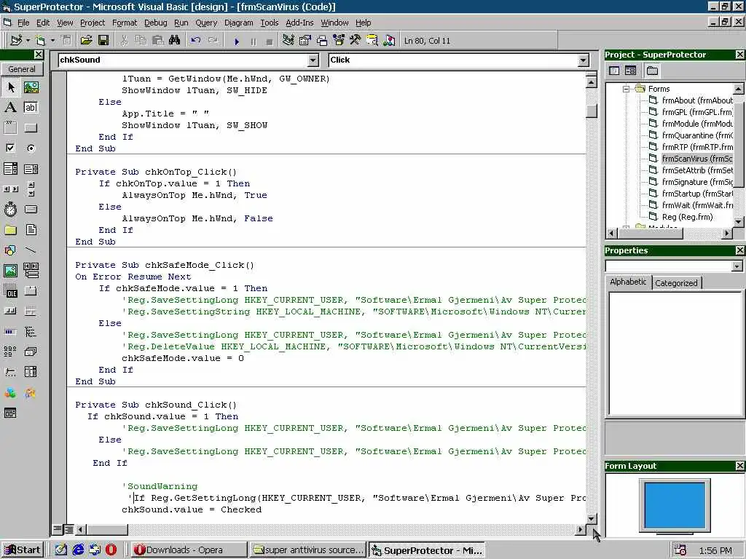Select the DirListBox folder control in toolbox
The height and width of the screenshot is (559, 746).
pyautogui.click(x=10, y=230)
